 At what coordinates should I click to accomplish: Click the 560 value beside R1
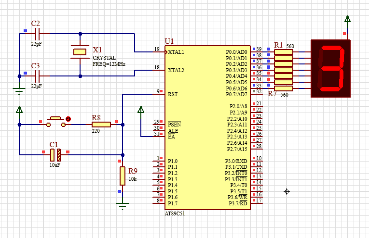point(290,46)
